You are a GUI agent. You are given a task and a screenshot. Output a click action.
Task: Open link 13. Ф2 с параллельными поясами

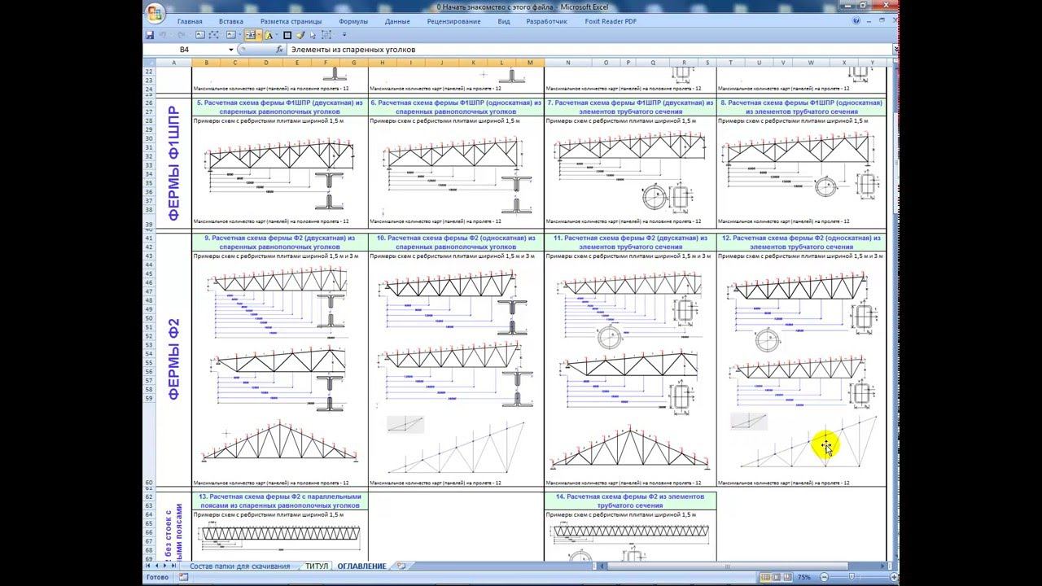click(x=280, y=501)
